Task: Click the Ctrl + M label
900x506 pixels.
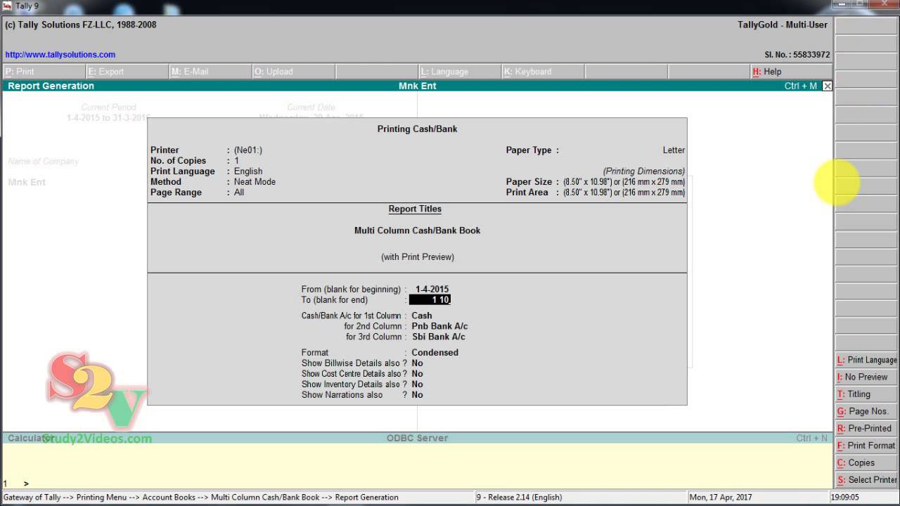Action: coord(800,86)
